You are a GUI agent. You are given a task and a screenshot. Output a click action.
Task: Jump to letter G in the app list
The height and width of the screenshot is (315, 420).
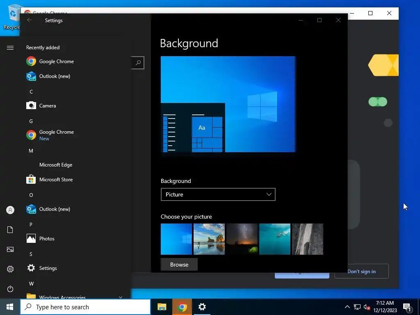coord(31,121)
